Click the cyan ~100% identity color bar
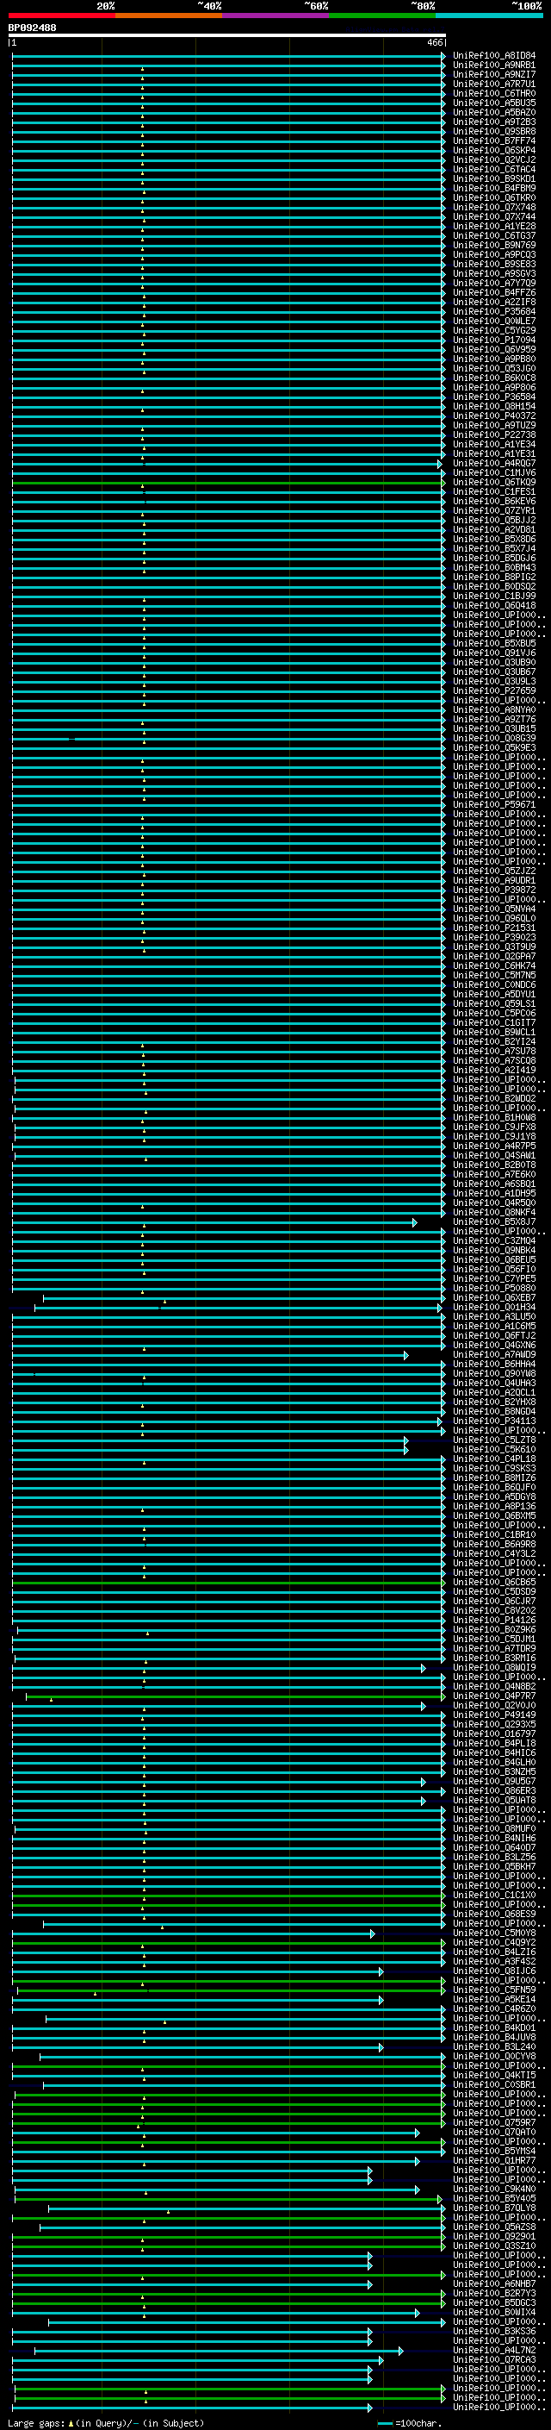This screenshot has width=551, height=2430. 490,16
